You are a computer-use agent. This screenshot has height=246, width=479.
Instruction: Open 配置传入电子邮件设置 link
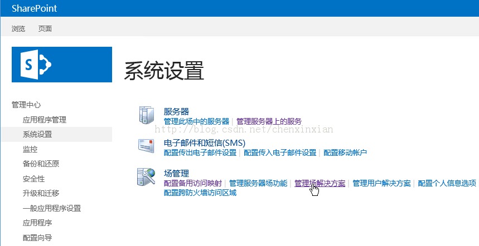point(280,152)
